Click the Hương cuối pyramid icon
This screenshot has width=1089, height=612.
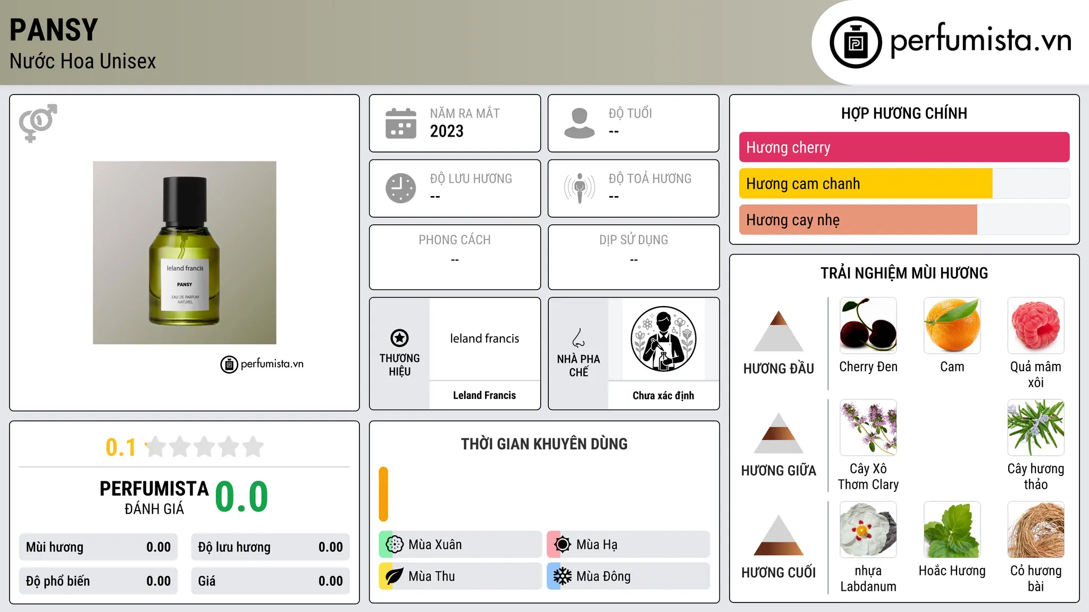(778, 535)
